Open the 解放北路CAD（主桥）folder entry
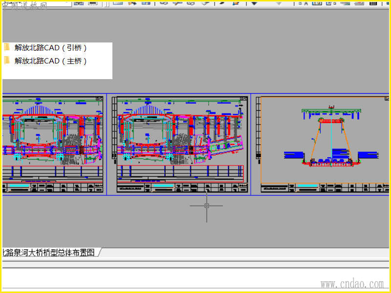 [x=51, y=61]
